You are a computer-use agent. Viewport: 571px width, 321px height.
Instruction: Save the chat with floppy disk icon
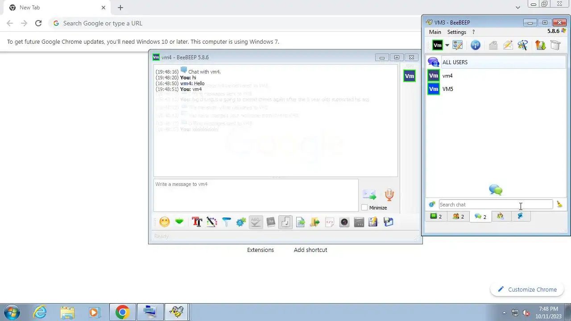388,222
